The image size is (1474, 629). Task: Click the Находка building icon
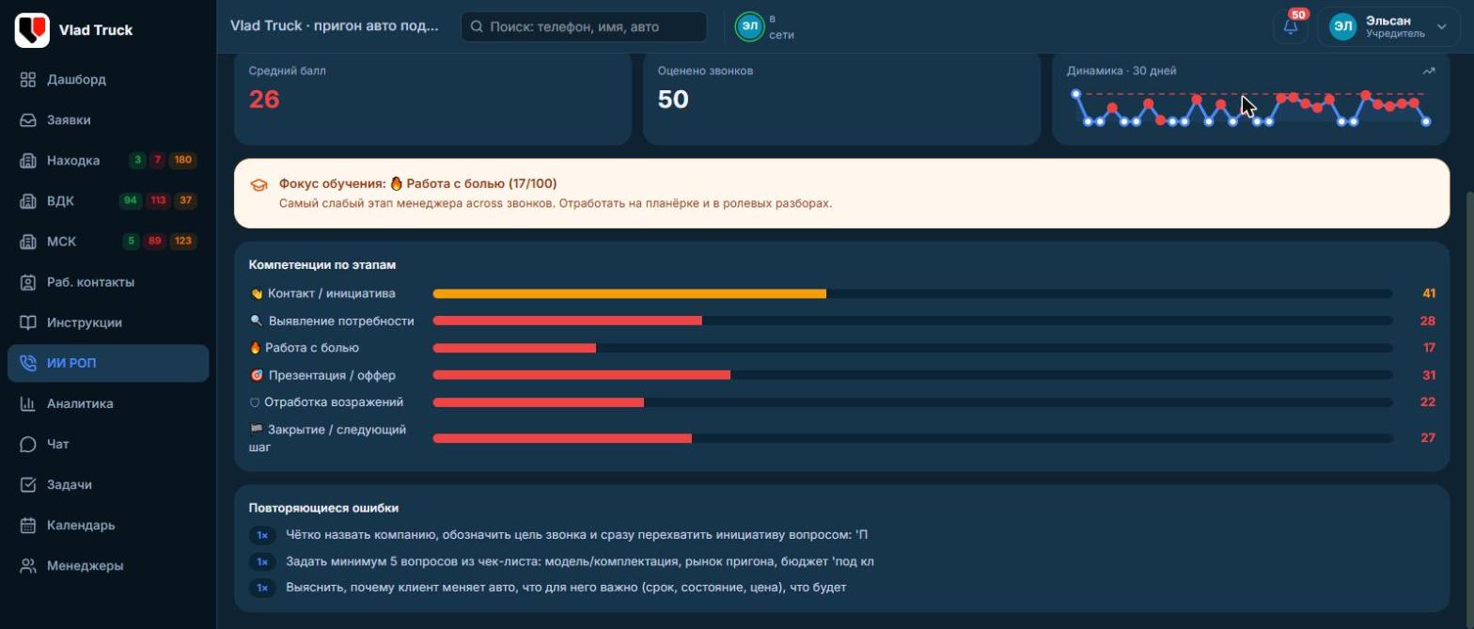coord(28,161)
